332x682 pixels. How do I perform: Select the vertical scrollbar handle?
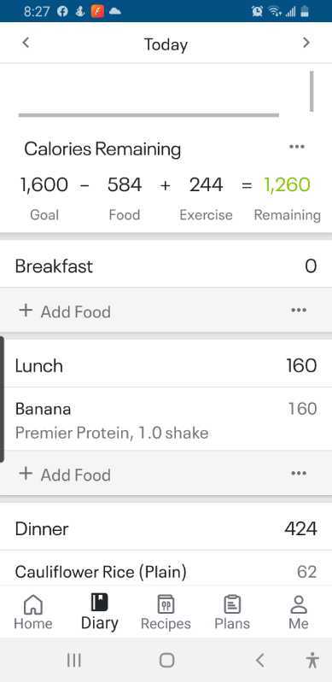pyautogui.click(x=312, y=91)
